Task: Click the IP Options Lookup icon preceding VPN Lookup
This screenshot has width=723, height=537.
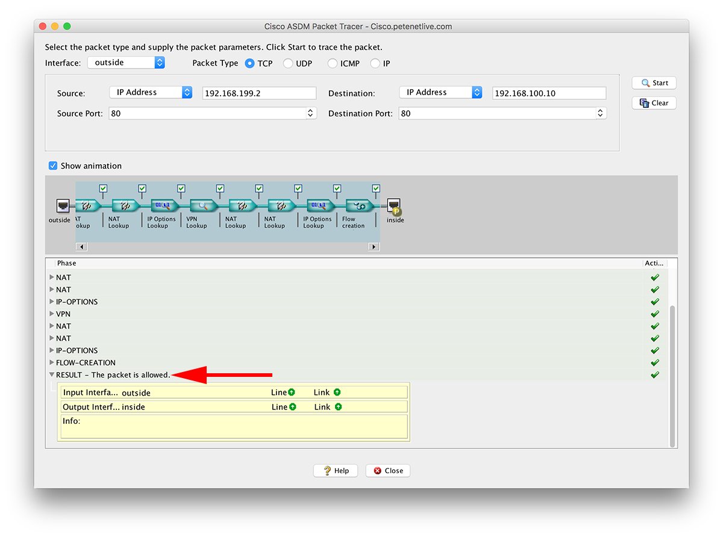Action: pyautogui.click(x=164, y=206)
